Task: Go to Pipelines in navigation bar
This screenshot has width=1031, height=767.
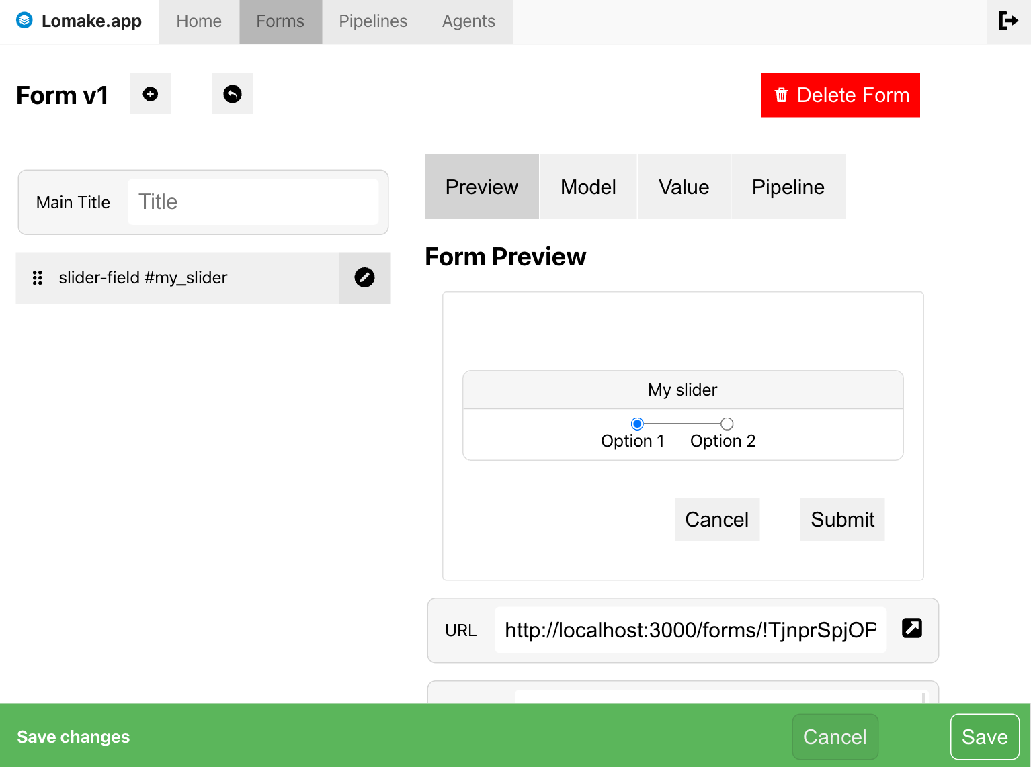Action: (x=373, y=21)
